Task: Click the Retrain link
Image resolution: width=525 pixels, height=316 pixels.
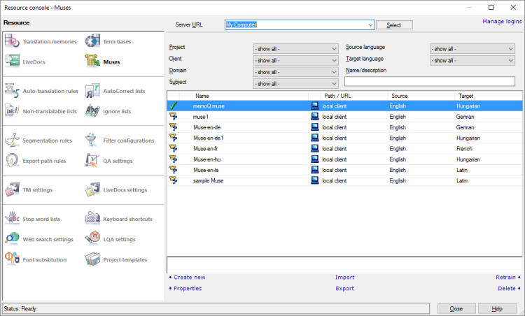Action: pos(505,278)
